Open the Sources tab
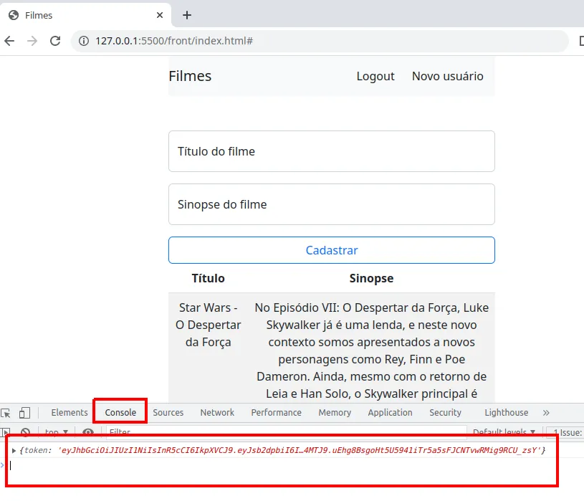 168,413
